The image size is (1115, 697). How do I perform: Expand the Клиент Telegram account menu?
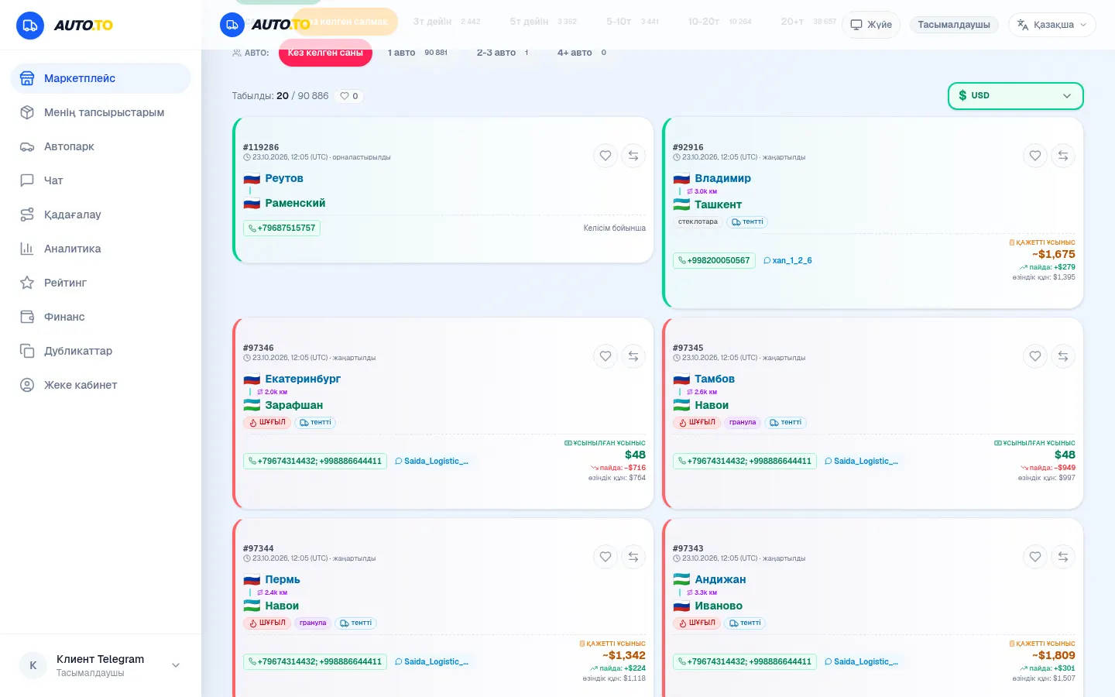pos(101,665)
